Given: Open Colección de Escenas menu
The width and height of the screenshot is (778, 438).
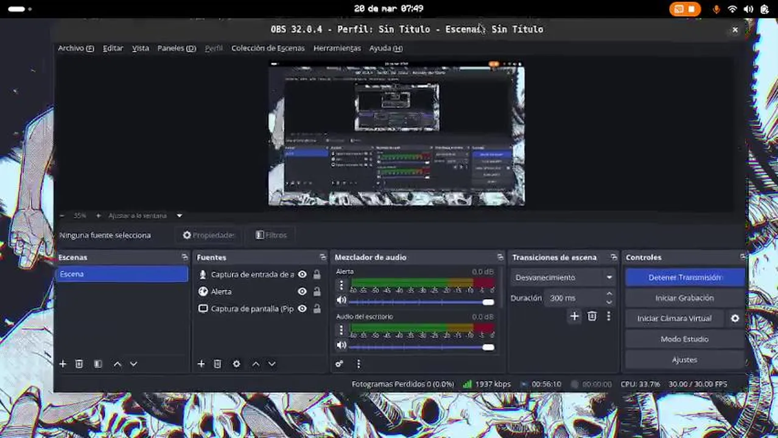Looking at the screenshot, I should (x=268, y=48).
